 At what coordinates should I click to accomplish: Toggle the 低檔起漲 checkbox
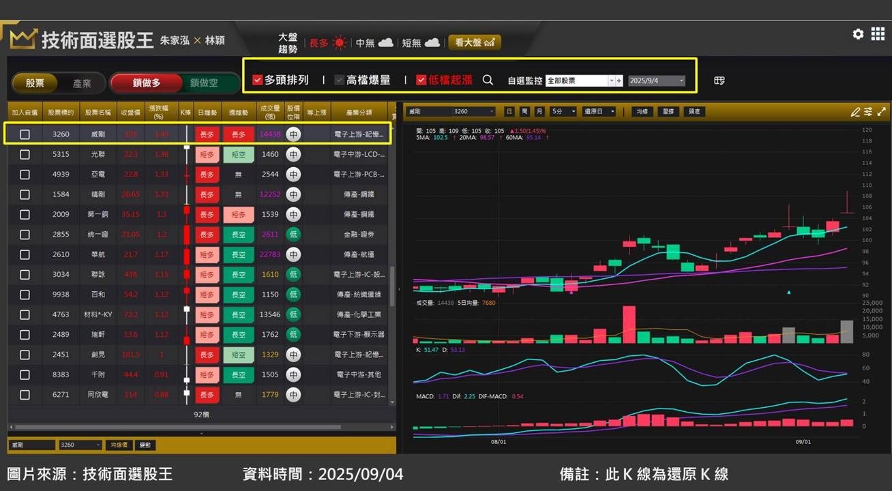(421, 80)
